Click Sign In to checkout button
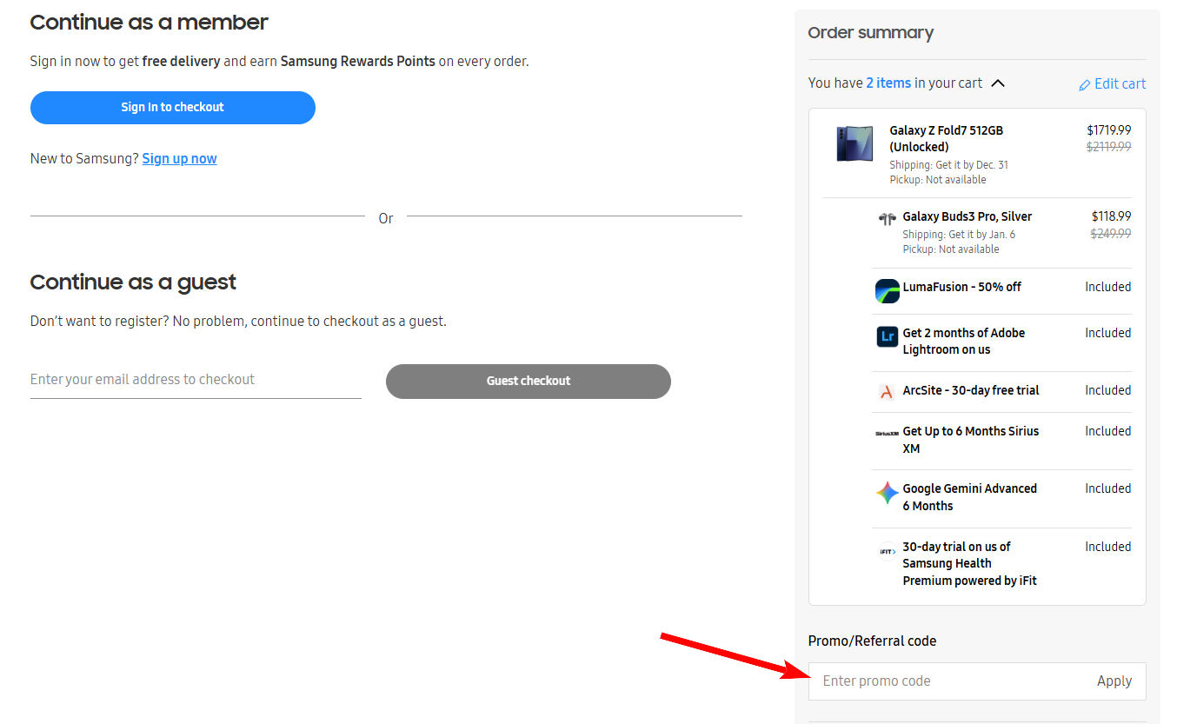This screenshot has height=724, width=1177. click(x=173, y=108)
